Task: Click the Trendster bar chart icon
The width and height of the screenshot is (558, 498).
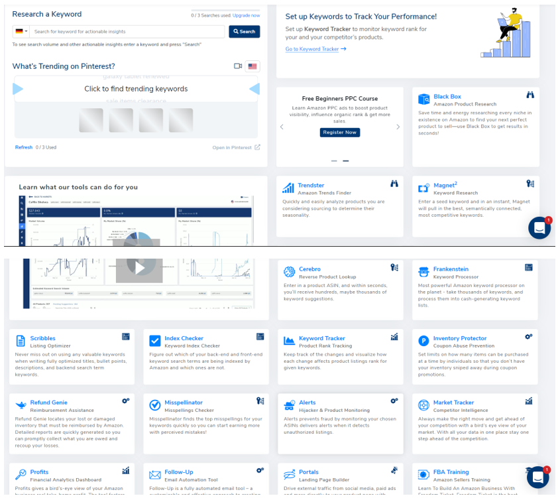Action: coord(288,188)
